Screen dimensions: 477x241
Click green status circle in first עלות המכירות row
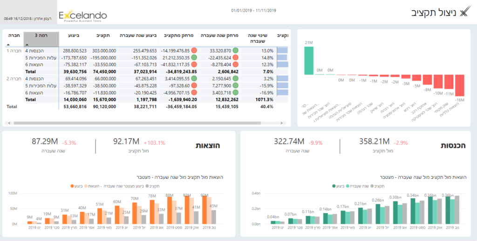click(193, 58)
